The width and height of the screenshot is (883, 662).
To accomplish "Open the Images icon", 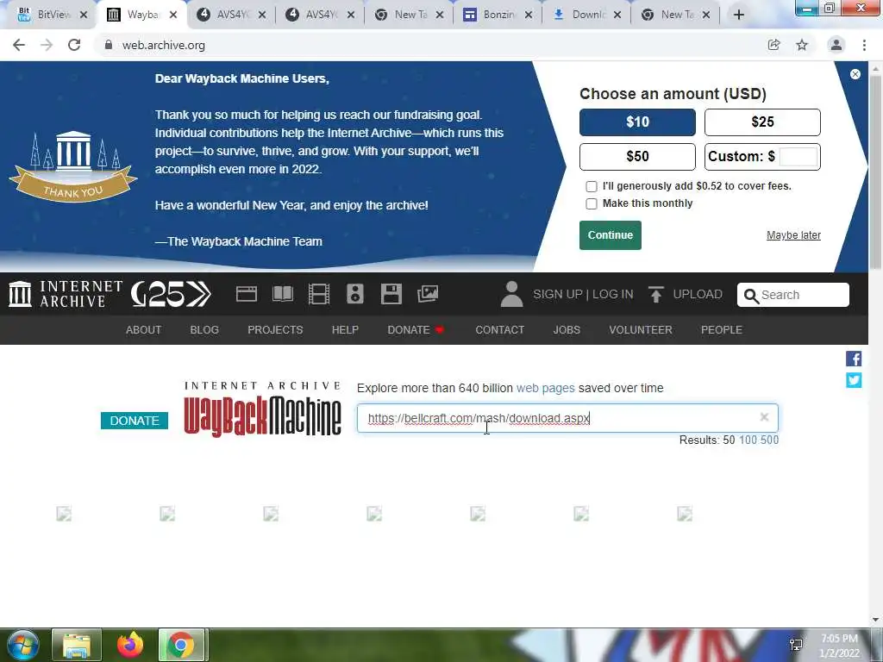I will click(x=428, y=294).
